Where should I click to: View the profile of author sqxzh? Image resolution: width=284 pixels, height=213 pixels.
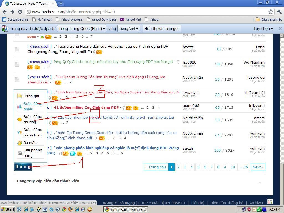click(188, 149)
